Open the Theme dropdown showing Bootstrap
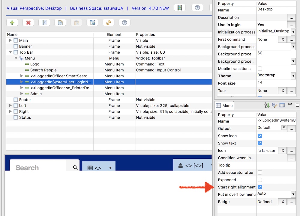 (293, 76)
